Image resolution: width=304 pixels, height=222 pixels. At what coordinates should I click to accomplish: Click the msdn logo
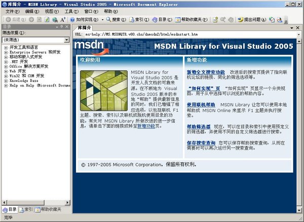(x=91, y=47)
